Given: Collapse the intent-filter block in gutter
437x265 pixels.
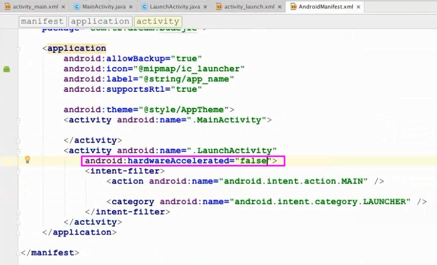Looking at the screenshot, I should pyautogui.click(x=18, y=171).
